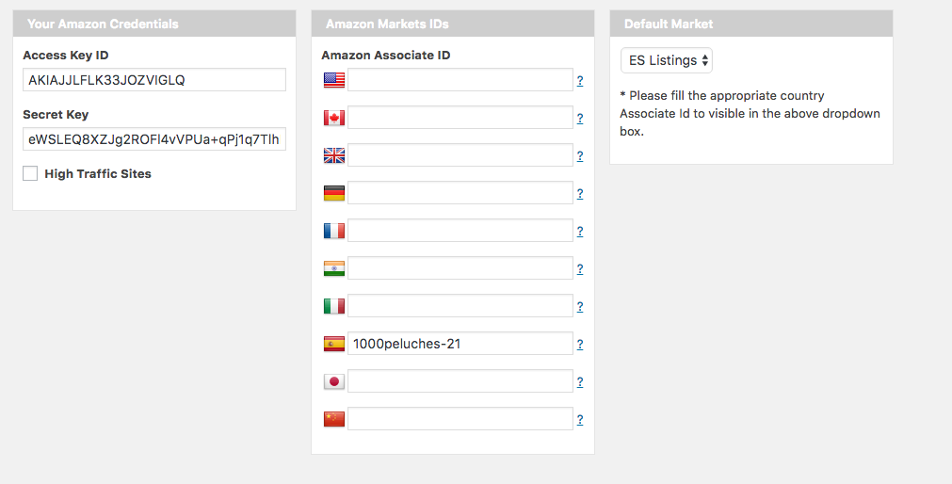This screenshot has height=484, width=952.
Task: Open help link for India Associate ID
Action: [580, 269]
